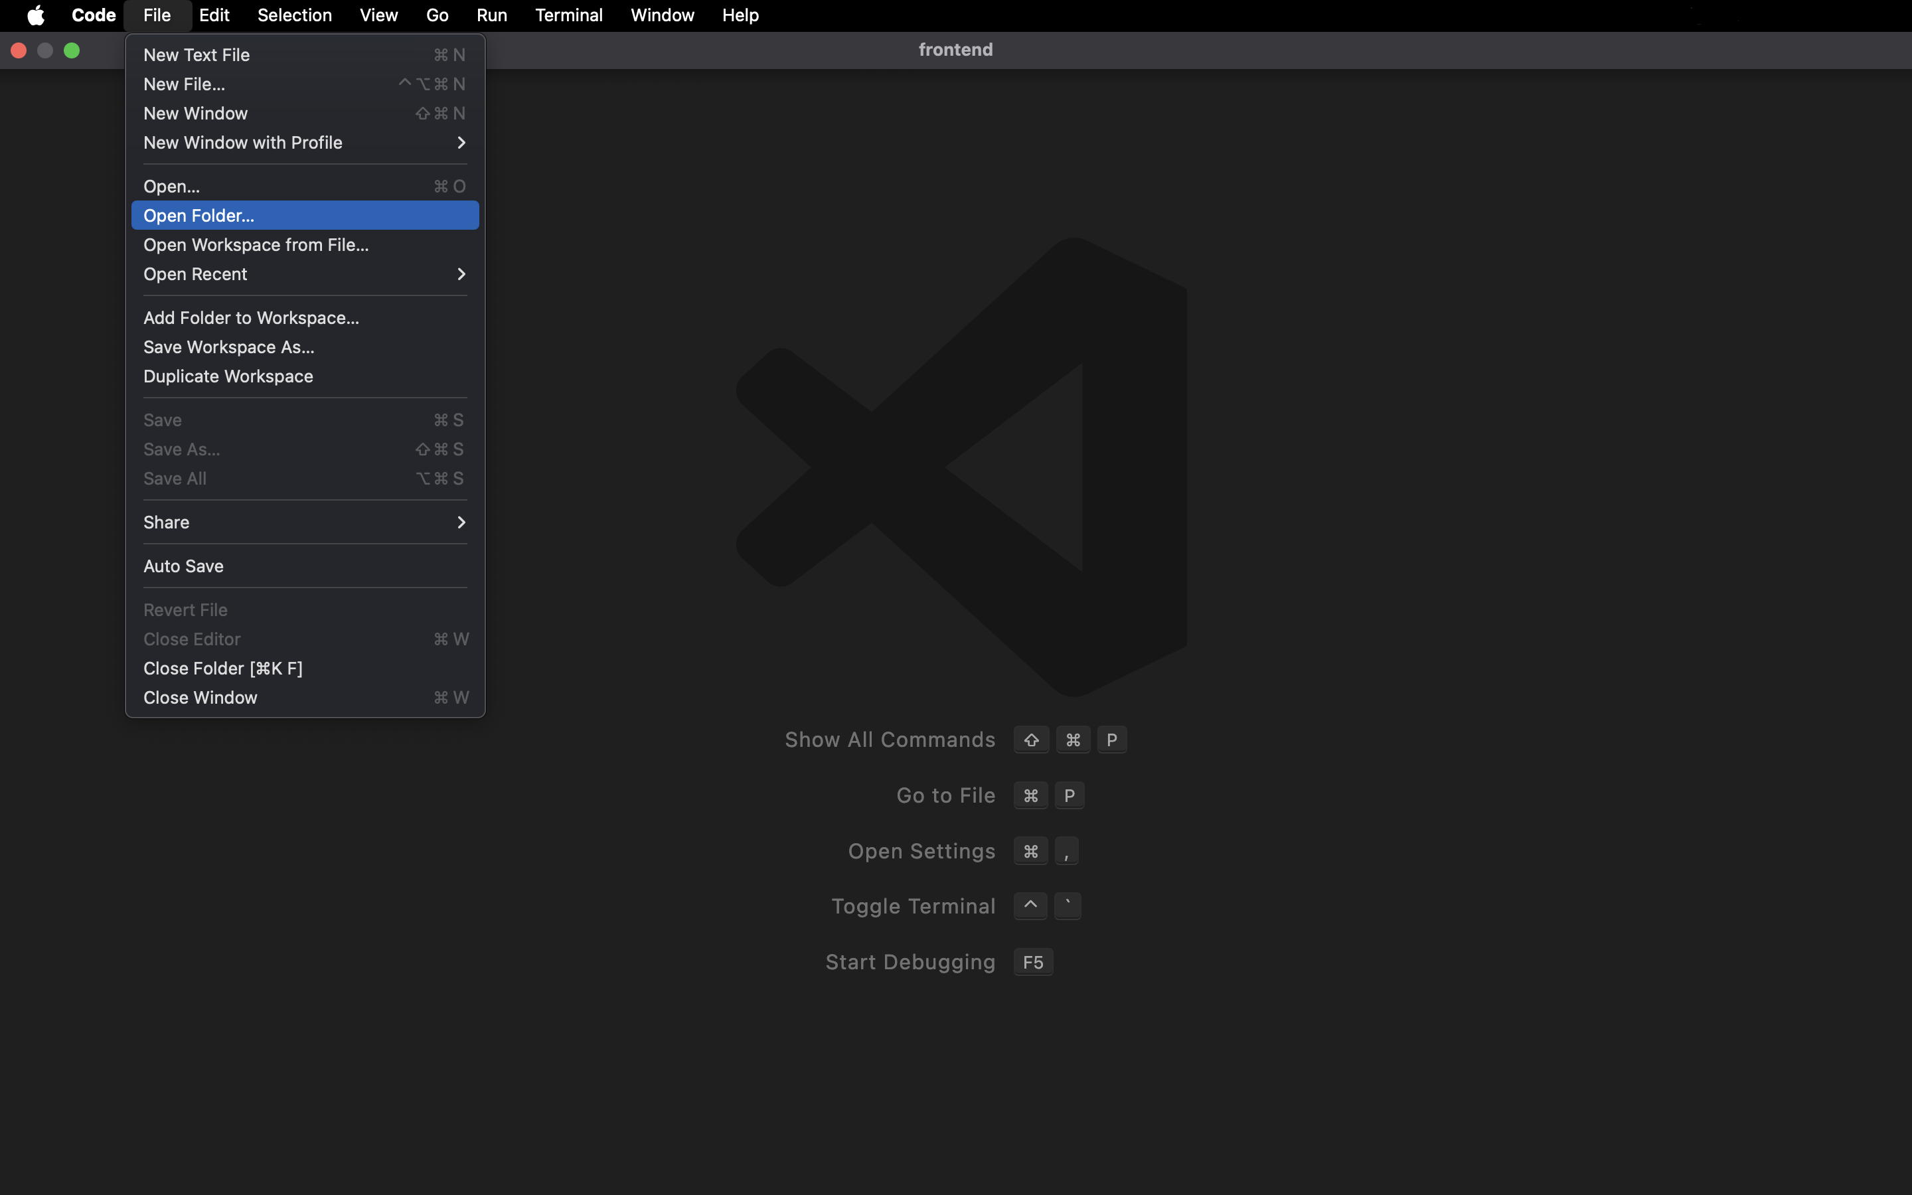Toggle Auto Save in the File menu
The width and height of the screenshot is (1912, 1195).
(183, 566)
